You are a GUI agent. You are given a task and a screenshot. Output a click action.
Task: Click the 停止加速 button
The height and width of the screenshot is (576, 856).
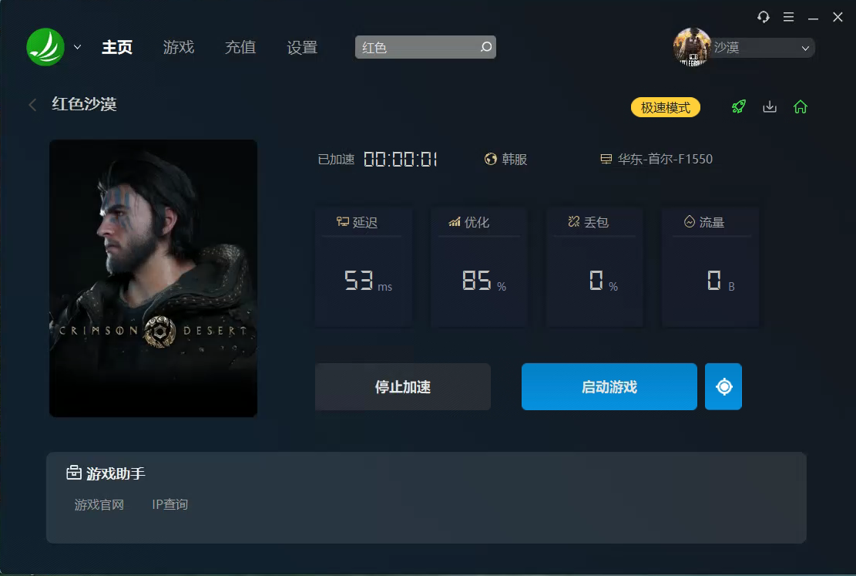[x=403, y=386]
